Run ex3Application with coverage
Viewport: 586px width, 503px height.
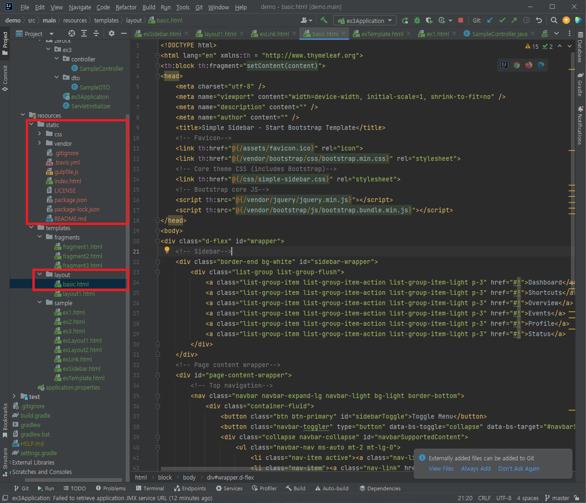(429, 20)
